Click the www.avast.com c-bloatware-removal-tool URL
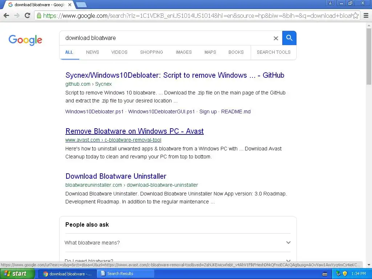The image size is (372, 279). pos(113,140)
